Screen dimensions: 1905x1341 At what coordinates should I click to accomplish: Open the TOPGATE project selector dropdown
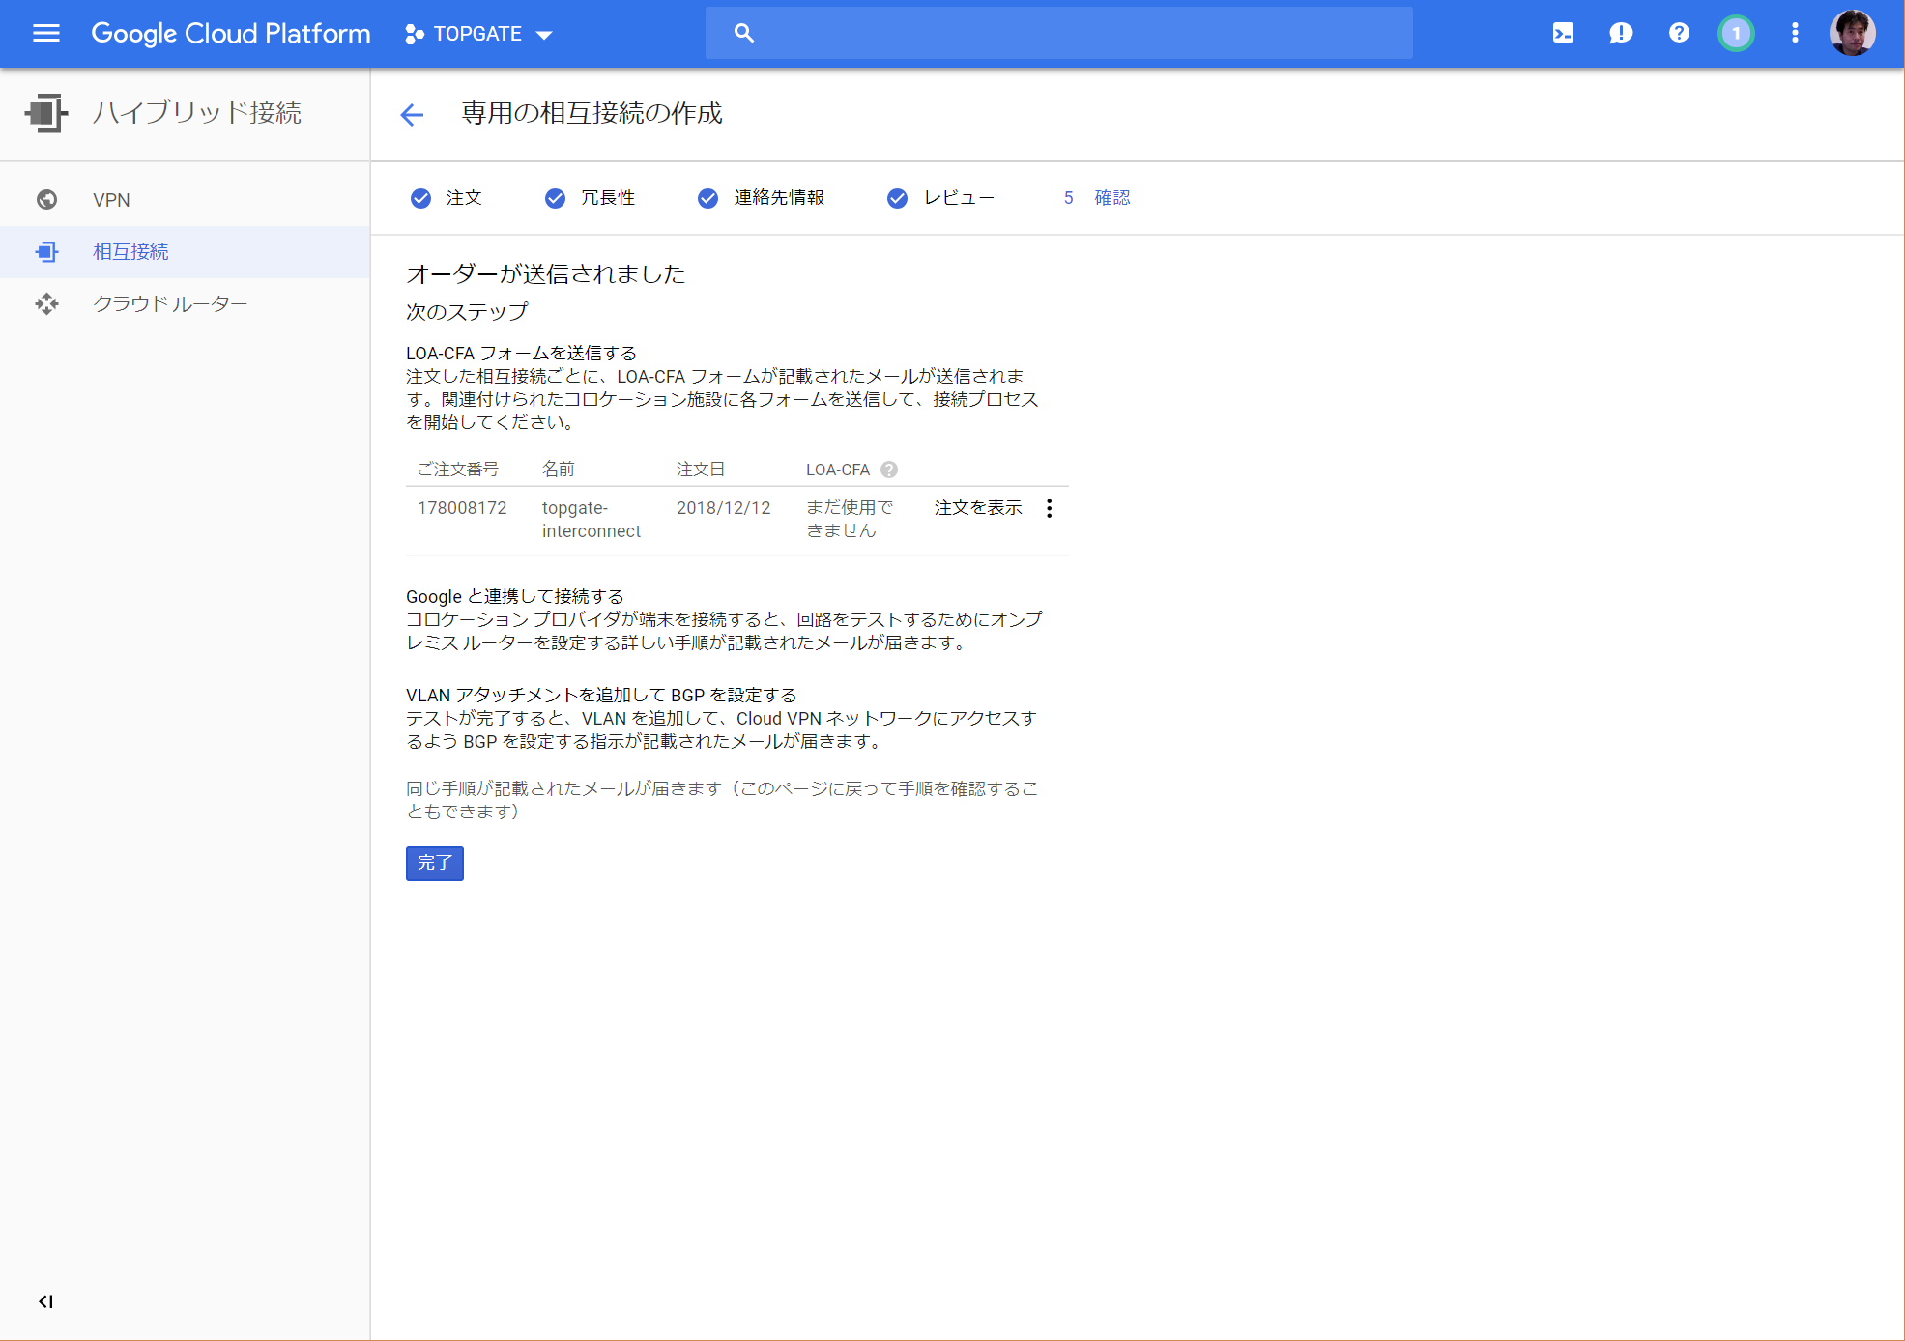[479, 34]
